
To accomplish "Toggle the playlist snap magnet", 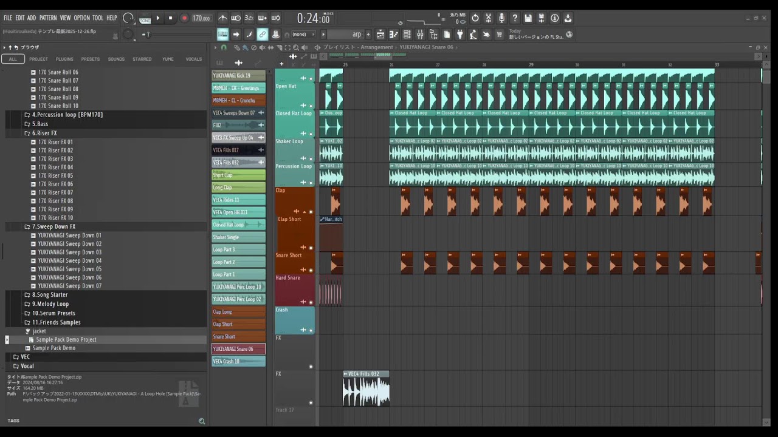I will click(x=224, y=47).
